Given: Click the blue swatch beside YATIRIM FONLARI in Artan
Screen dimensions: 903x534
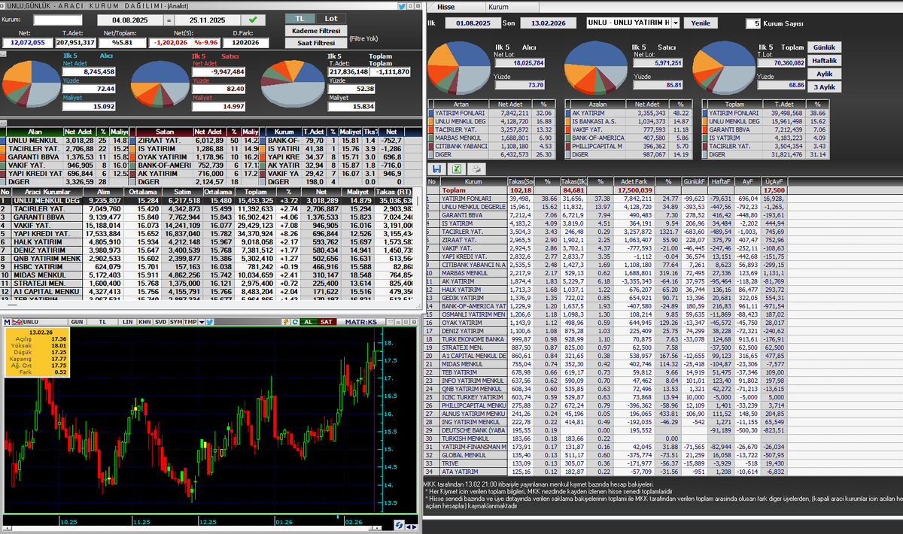Looking at the screenshot, I should click(431, 113).
